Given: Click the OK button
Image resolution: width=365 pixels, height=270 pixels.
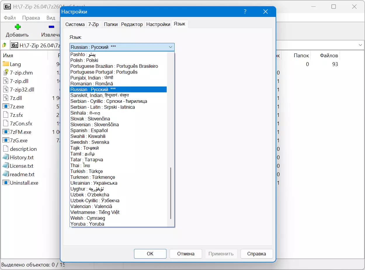Looking at the screenshot, I should 150,254.
